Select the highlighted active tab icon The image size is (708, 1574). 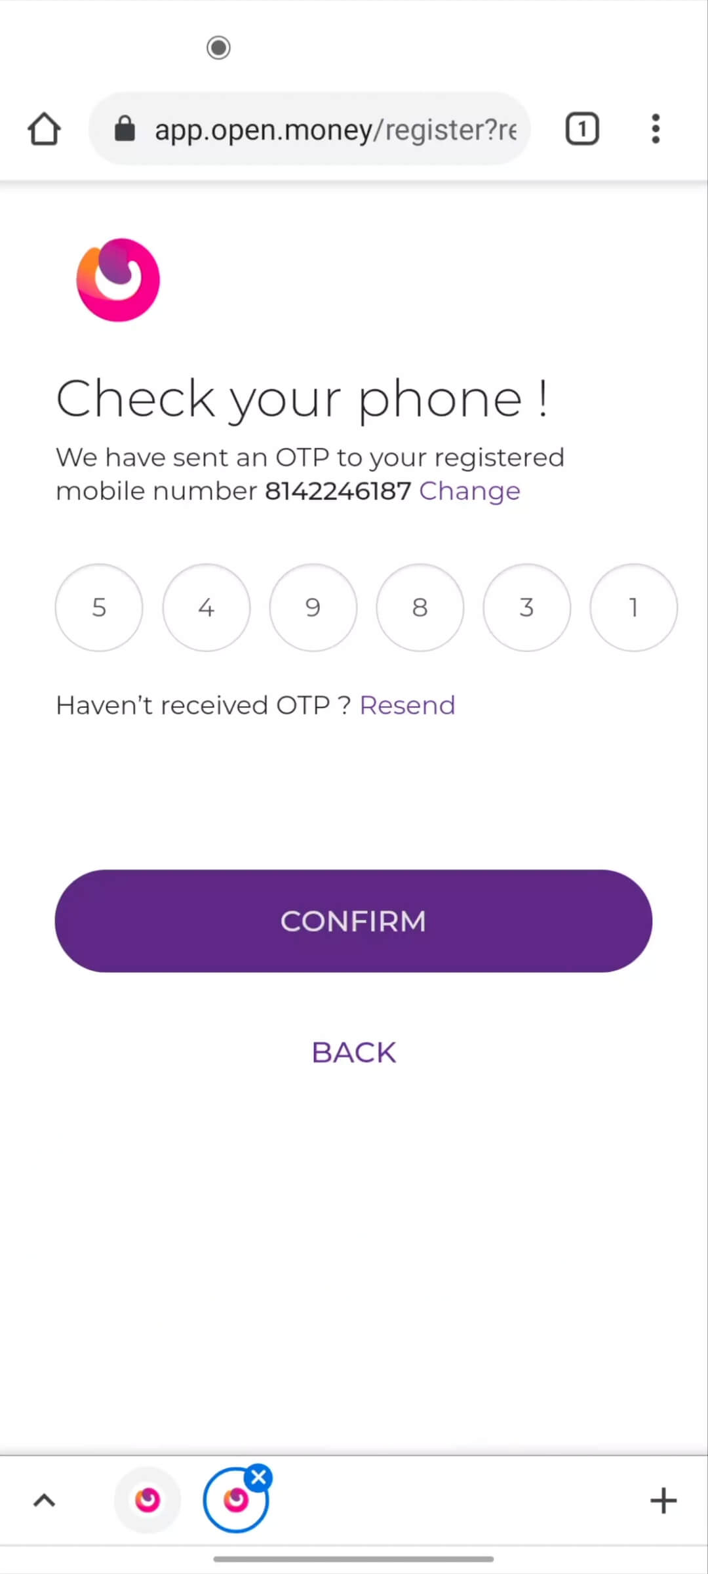pyautogui.click(x=235, y=1501)
